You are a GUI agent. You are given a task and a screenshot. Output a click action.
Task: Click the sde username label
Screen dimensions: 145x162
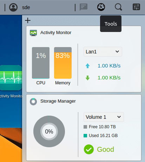(26, 7)
